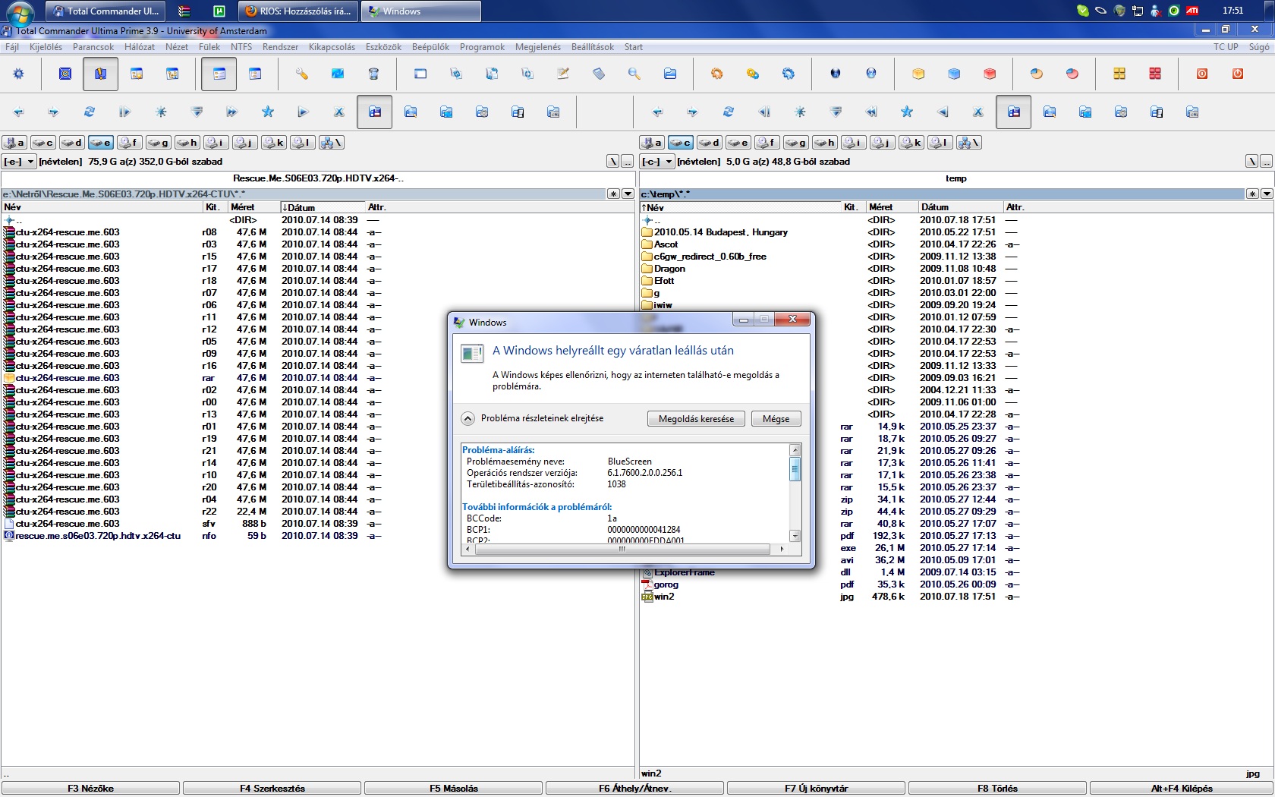Screen dimensions: 1275x797
Task: Switch the right panel to drive a
Action: [x=651, y=143]
